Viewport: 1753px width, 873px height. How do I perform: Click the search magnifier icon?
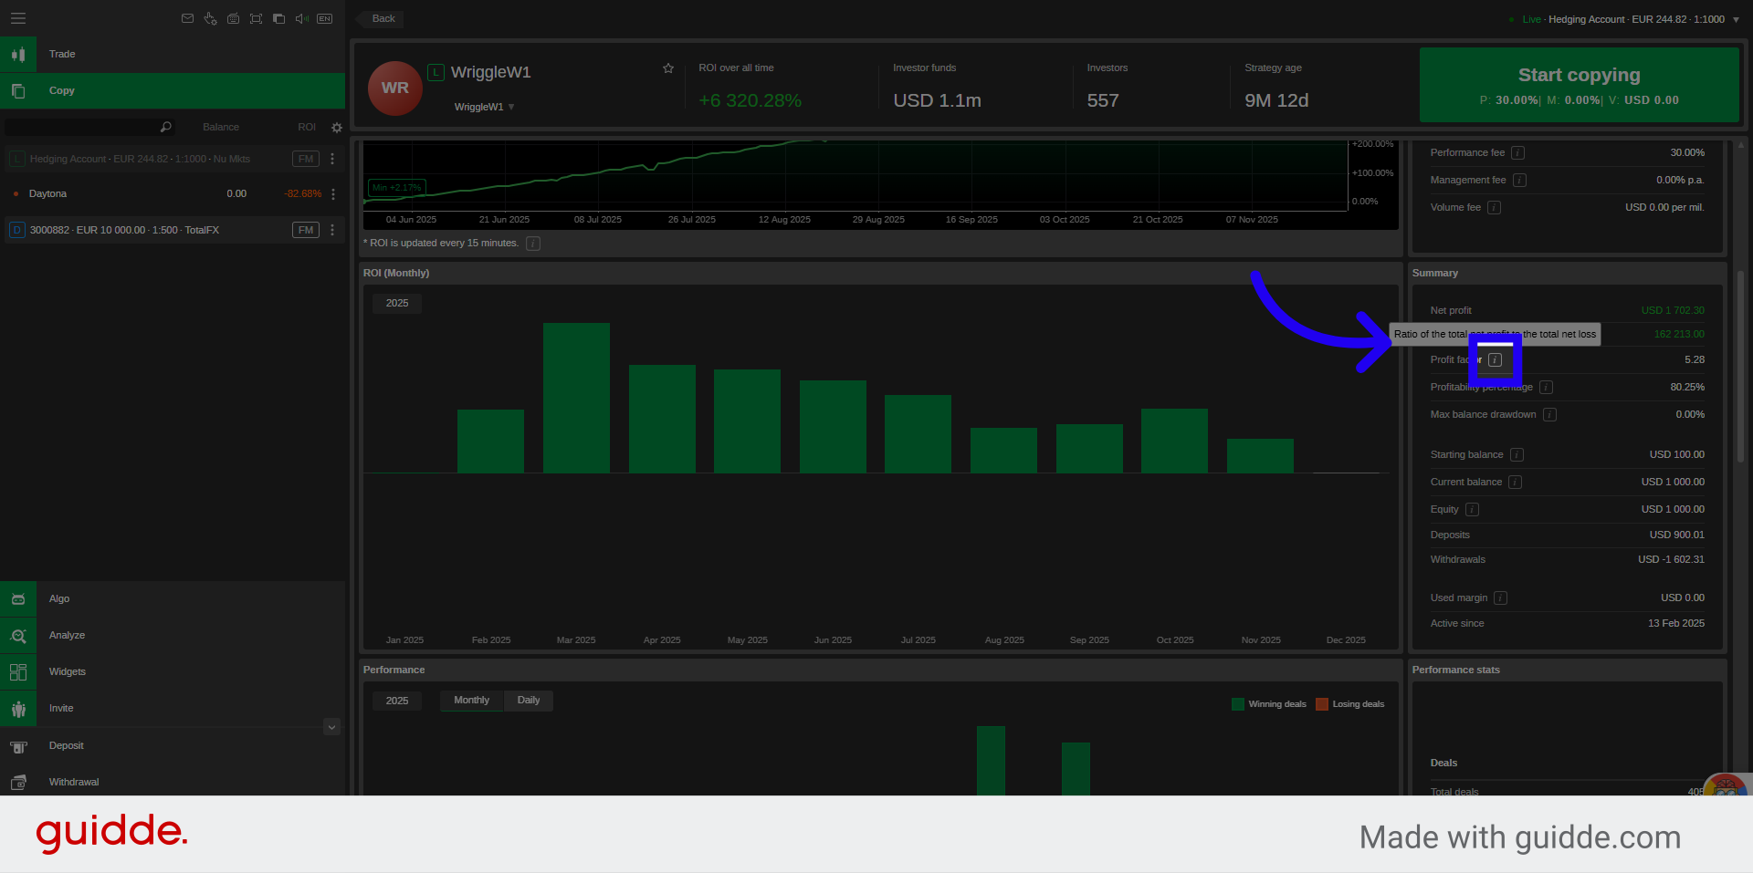[165, 127]
